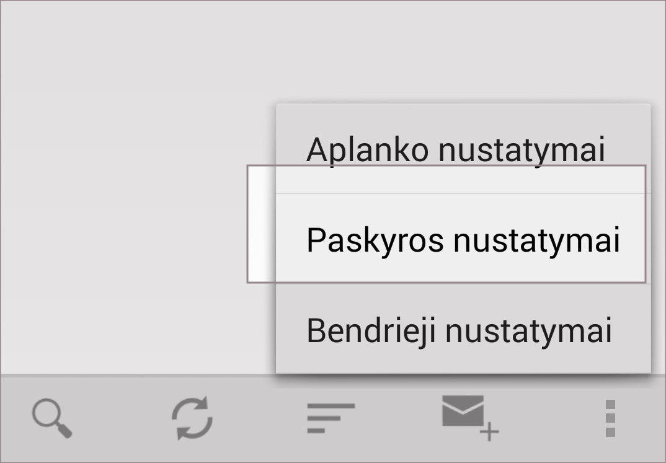The image size is (666, 463).
Task: Go to folder settings (Aplanko nustatymai)
Action: click(456, 149)
